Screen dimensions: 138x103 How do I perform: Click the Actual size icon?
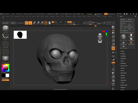tap(113, 41)
